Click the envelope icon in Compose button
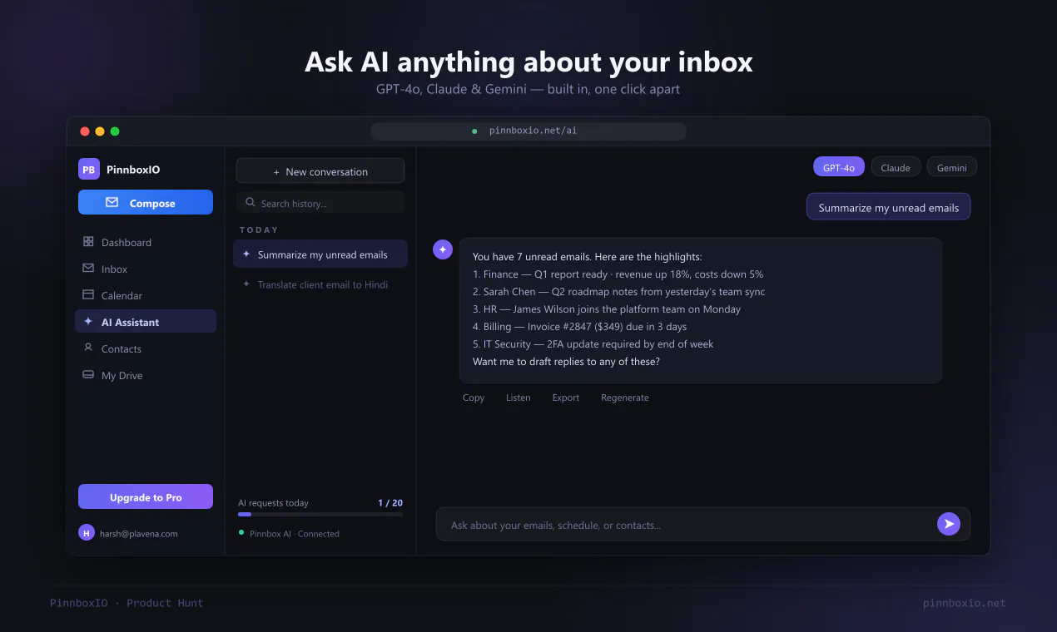The width and height of the screenshot is (1057, 632). pyautogui.click(x=112, y=203)
